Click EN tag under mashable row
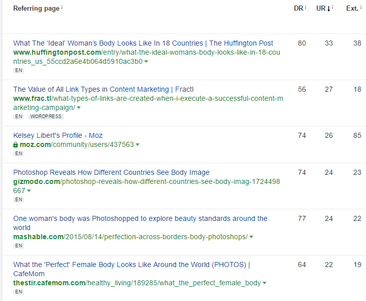366x301 pixels. coord(19,246)
